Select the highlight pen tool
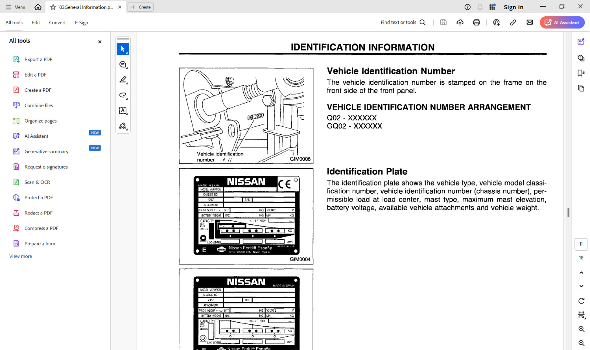 [123, 80]
